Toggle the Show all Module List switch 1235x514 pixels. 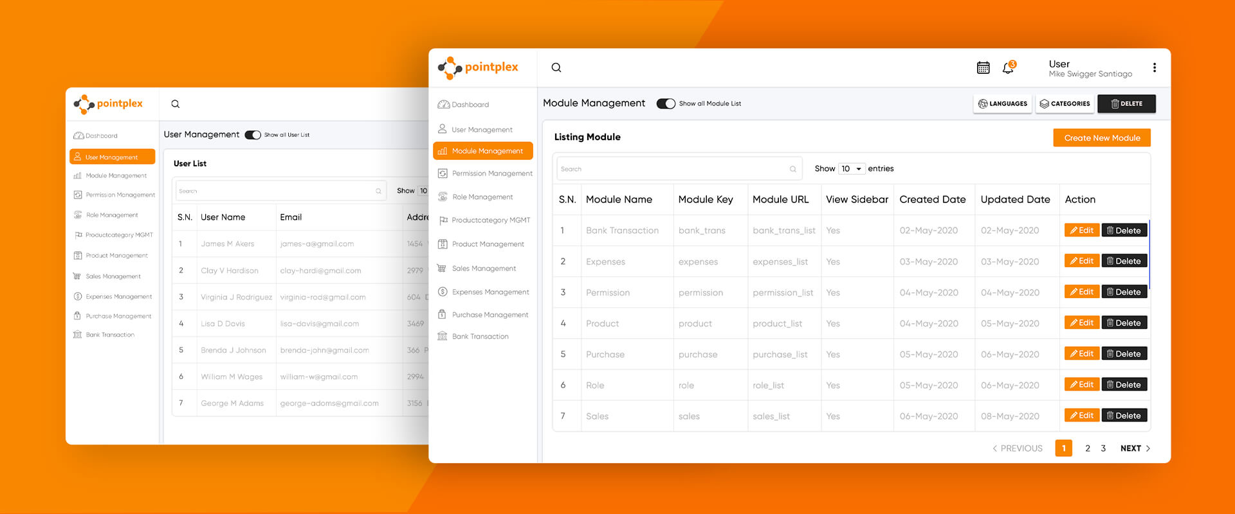point(666,103)
